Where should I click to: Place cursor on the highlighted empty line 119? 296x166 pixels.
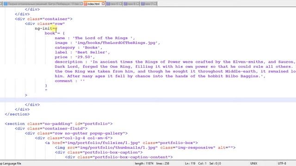[148, 100]
